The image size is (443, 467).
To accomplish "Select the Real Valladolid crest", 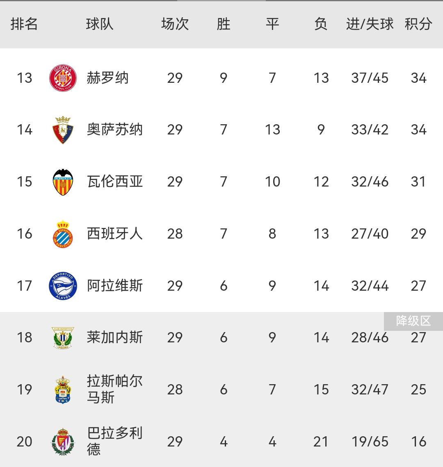I will point(63,442).
